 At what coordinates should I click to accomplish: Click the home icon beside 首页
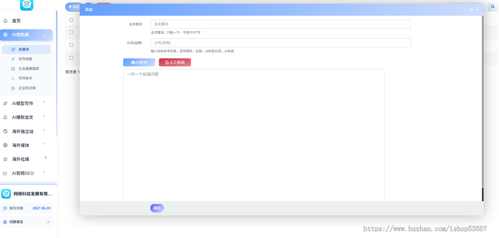click(5, 21)
